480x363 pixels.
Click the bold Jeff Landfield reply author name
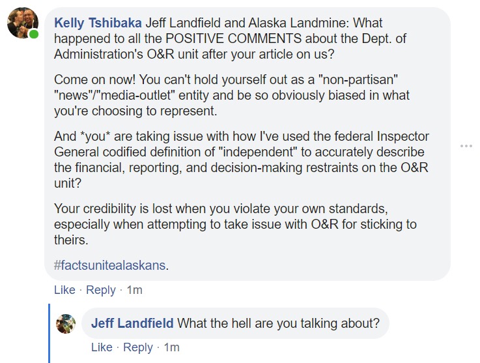tap(132, 323)
